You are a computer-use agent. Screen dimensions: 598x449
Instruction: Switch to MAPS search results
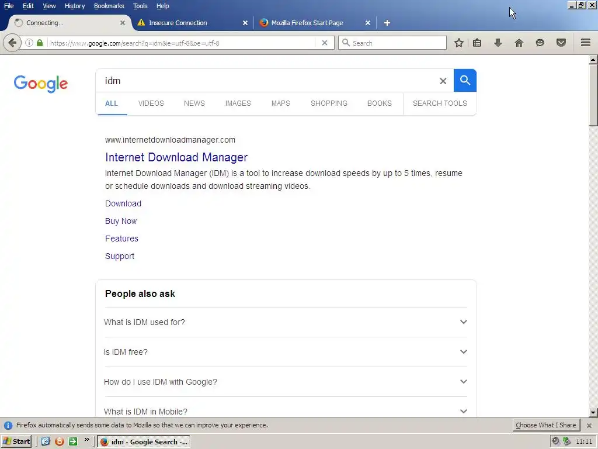point(281,103)
